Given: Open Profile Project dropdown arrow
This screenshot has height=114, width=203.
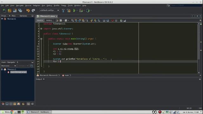Looking at the screenshot, I should pyautogui.click(x=91, y=10).
